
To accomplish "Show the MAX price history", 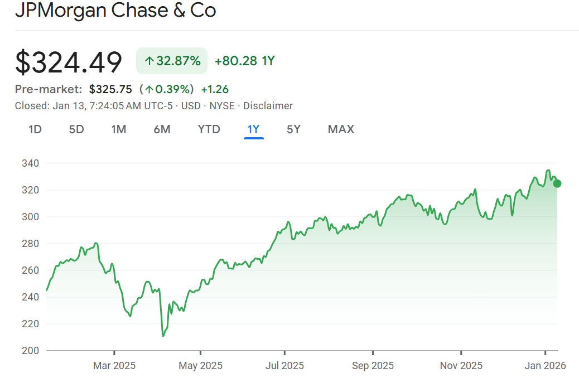I will click(341, 129).
